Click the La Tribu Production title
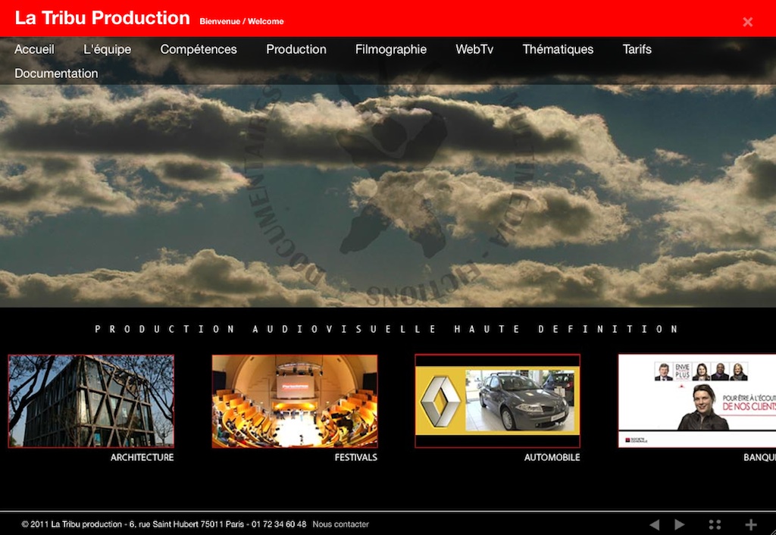The image size is (776, 535). point(102,18)
